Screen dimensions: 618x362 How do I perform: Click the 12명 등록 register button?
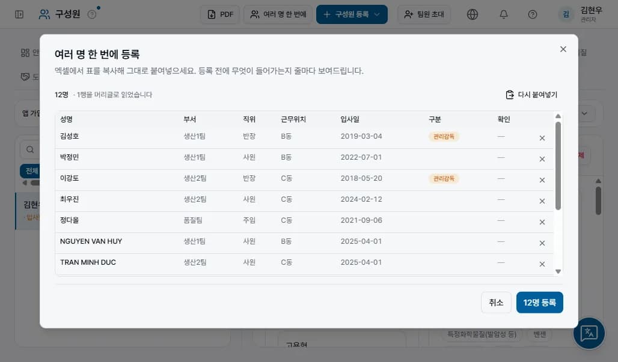point(540,303)
